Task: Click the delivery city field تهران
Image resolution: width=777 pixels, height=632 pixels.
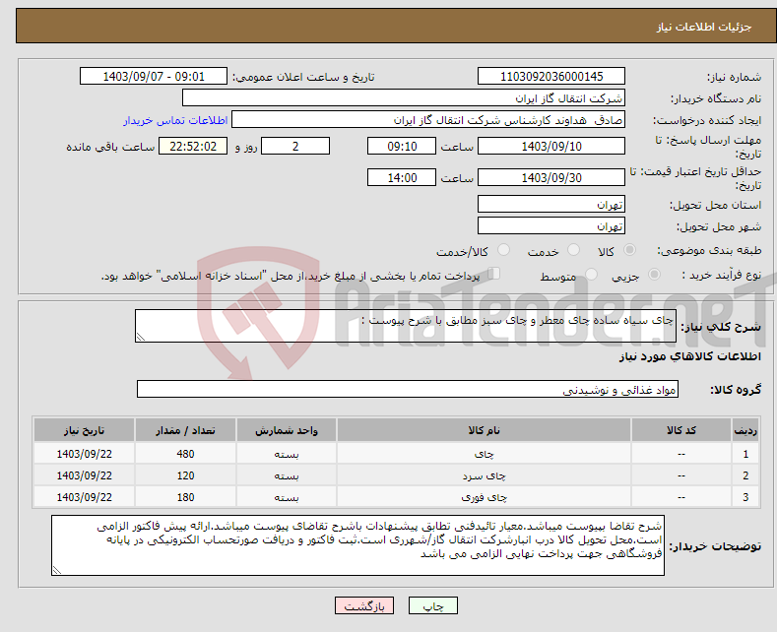Action: coord(551,225)
